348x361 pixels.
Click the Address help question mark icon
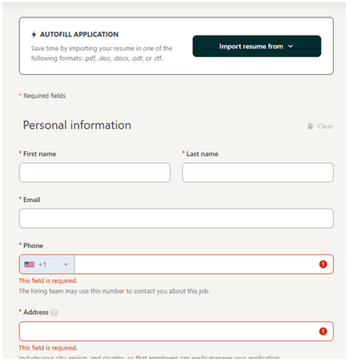pos(54,313)
